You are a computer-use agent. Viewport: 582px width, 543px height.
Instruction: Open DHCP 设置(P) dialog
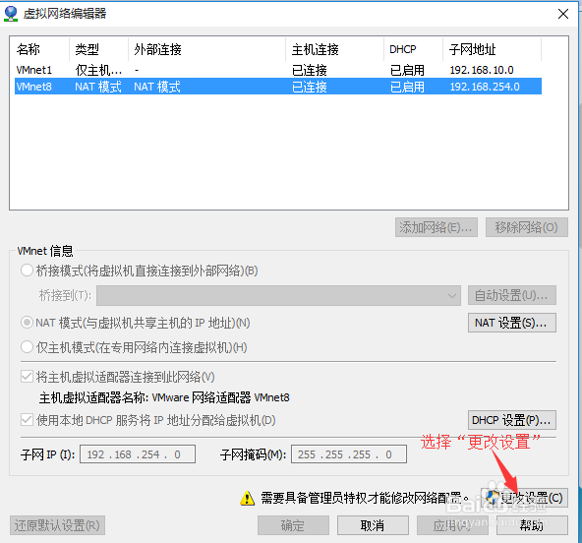512,420
